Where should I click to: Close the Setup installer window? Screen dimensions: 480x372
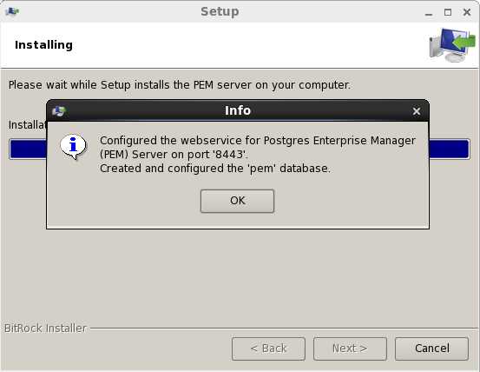point(467,12)
